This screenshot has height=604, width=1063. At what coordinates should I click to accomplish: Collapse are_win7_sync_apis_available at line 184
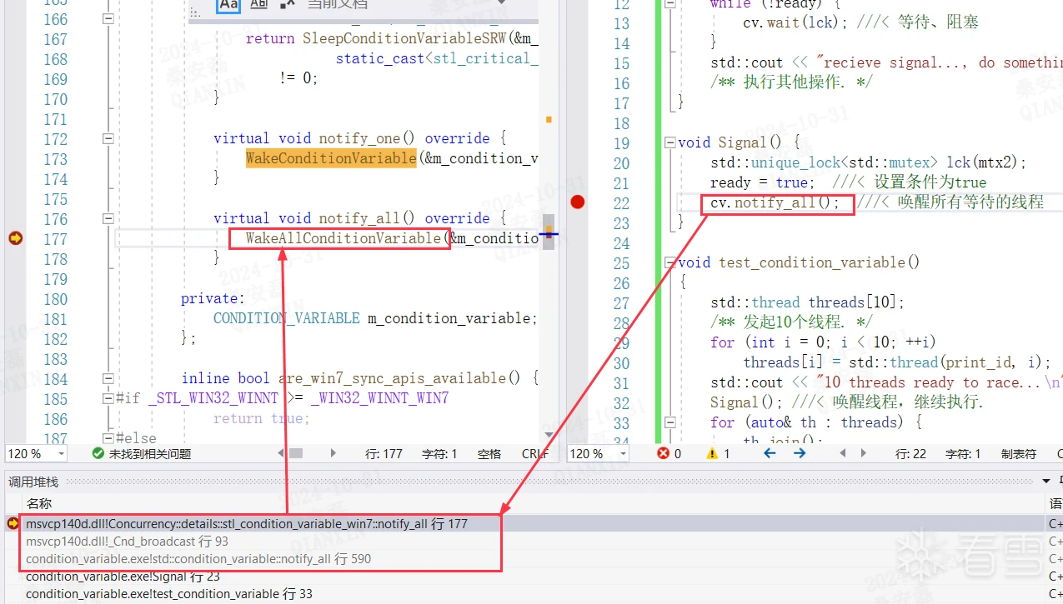pyautogui.click(x=108, y=378)
